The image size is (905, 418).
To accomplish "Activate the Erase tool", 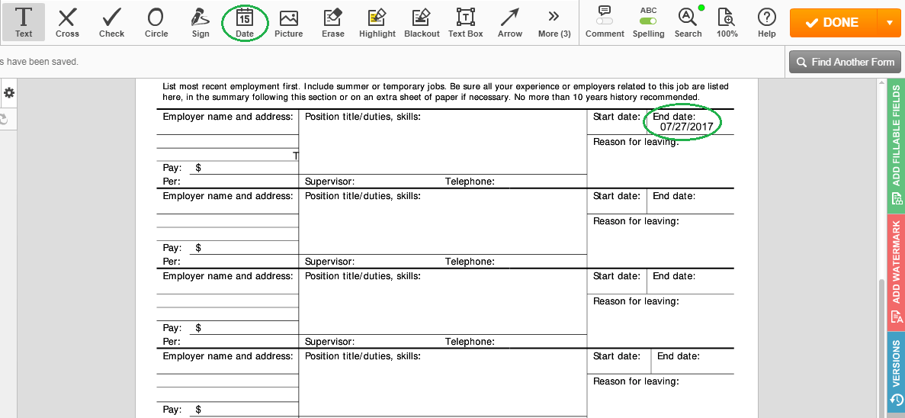I will pyautogui.click(x=333, y=22).
